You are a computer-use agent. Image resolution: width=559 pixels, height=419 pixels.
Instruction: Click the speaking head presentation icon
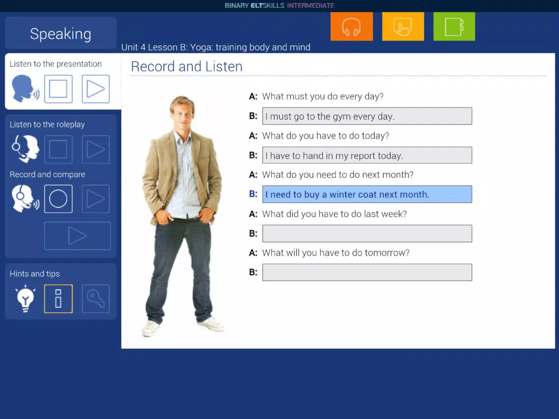pos(25,89)
